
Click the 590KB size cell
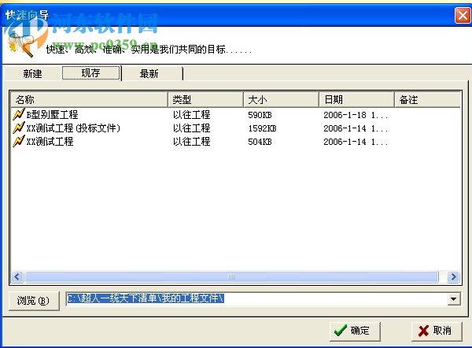tap(260, 115)
